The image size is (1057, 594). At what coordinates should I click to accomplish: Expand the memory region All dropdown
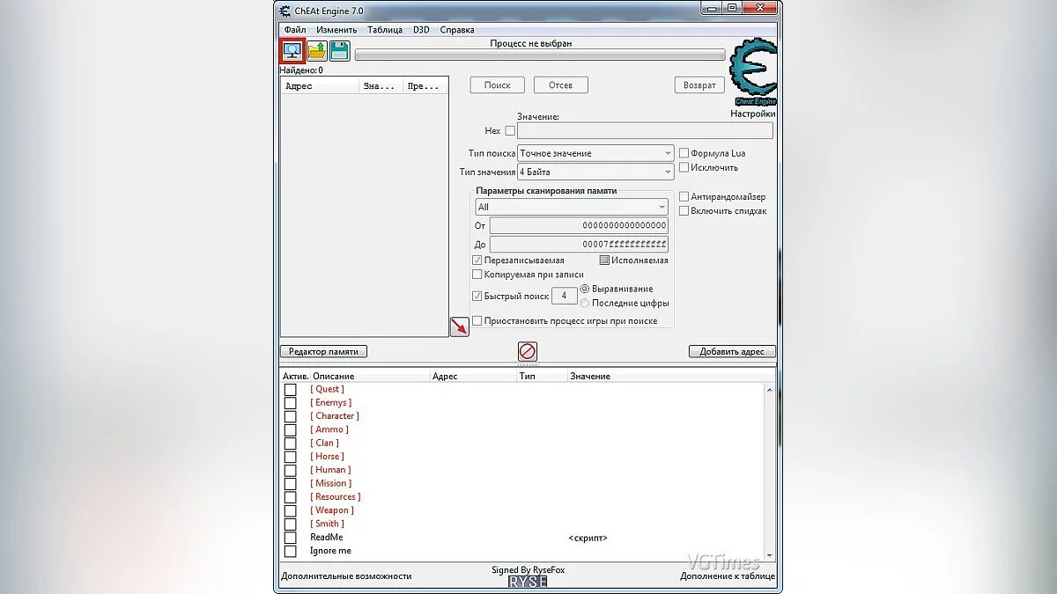[x=571, y=208]
